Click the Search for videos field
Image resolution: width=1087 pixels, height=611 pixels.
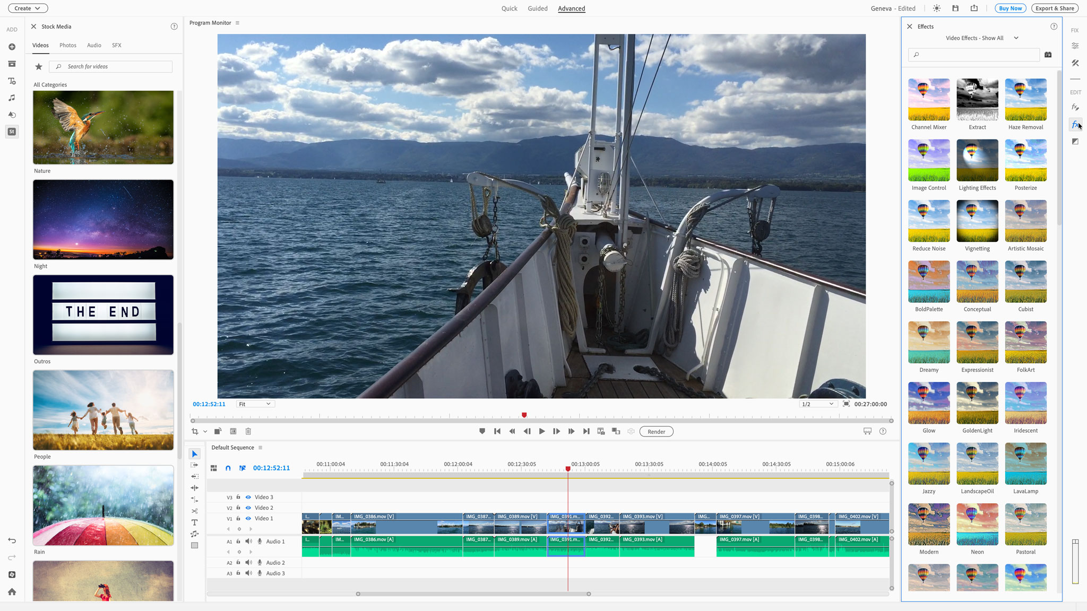[x=110, y=67]
